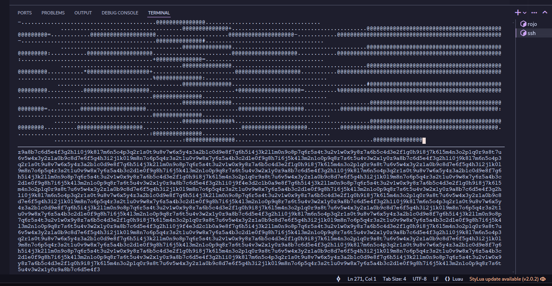Change indentation via Tab Size: 4
552x286 pixels.
(395, 279)
